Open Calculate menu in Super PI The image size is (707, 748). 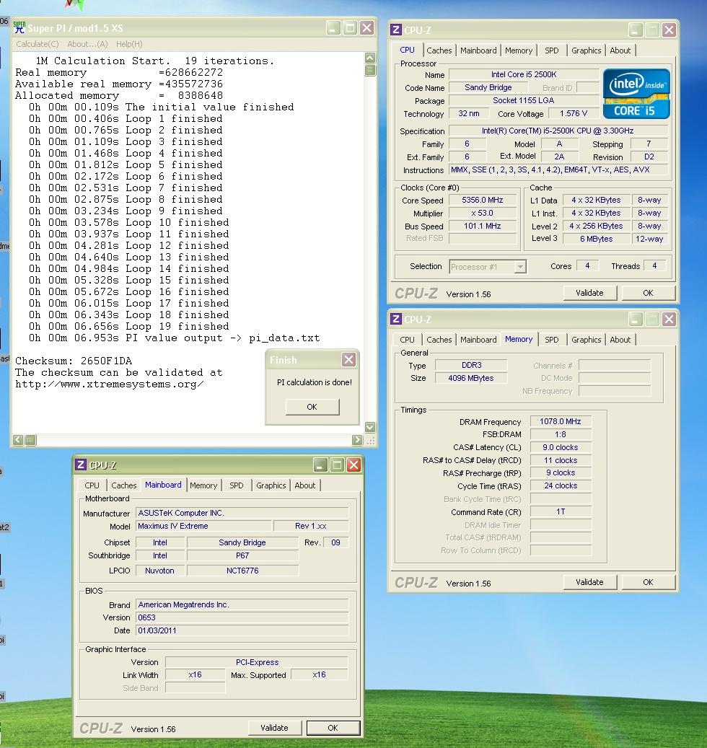pyautogui.click(x=38, y=44)
